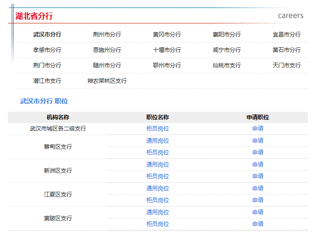Viewport: 312px width, 232px height.
Task: Open 柜员岗位 under 江夏区支行
Action: 158,200
